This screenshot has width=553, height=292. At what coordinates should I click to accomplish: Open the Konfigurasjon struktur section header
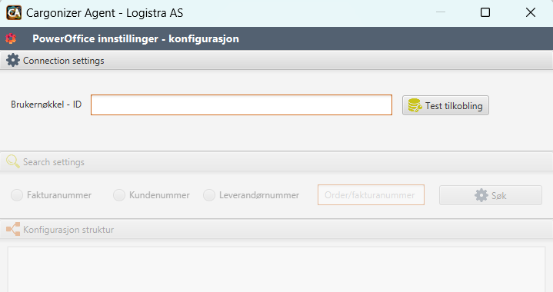click(277, 229)
